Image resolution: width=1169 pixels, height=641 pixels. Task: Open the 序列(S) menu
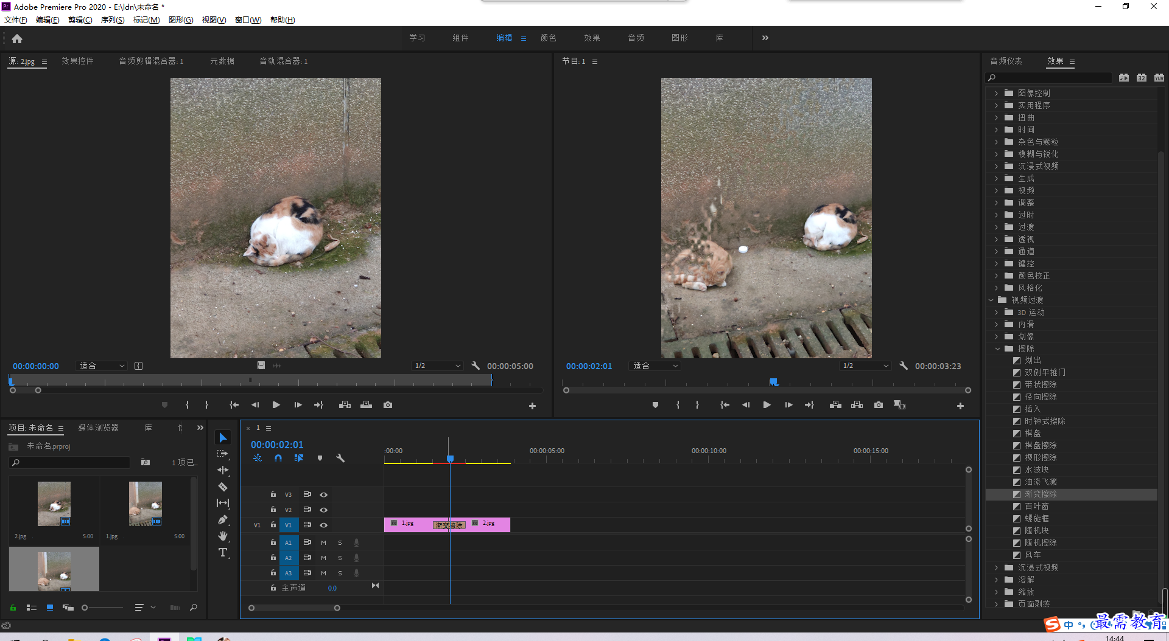(x=113, y=20)
